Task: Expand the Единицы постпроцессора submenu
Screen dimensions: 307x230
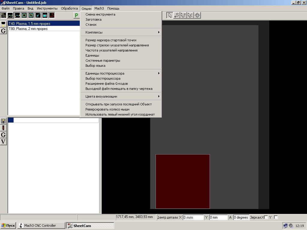Action: tap(121, 73)
